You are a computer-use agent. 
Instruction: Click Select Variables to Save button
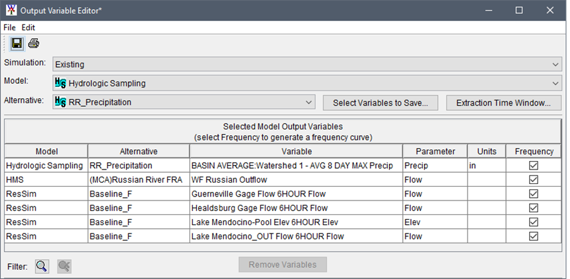coord(380,103)
